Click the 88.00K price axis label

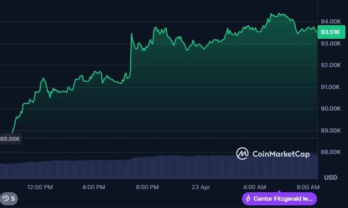(331, 152)
